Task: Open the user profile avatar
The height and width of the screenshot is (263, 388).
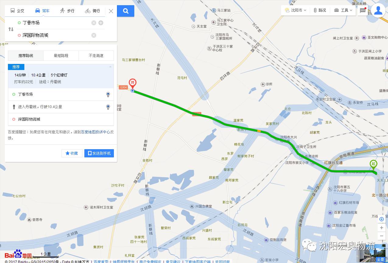Action: click(x=378, y=10)
